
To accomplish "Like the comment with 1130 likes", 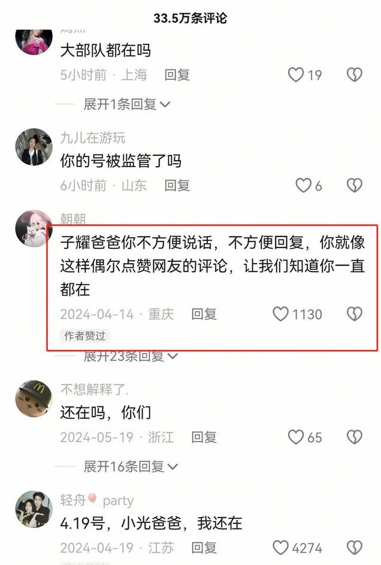I will [280, 314].
